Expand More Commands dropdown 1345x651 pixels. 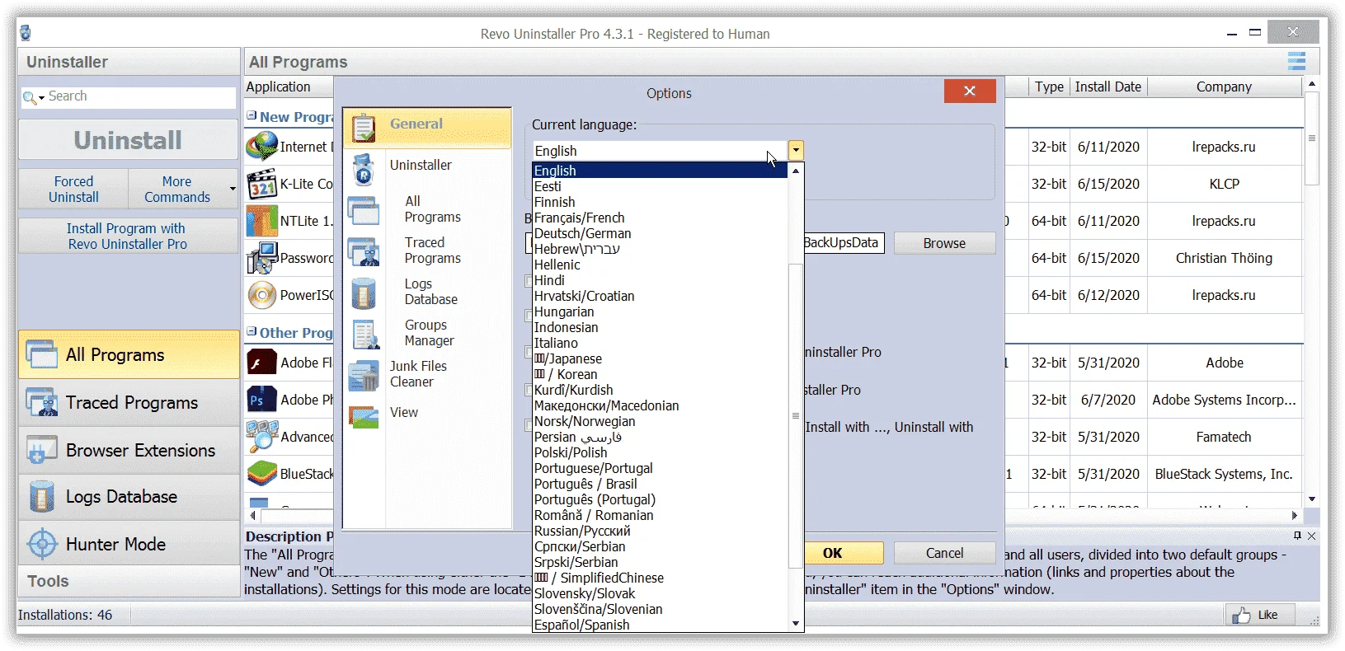(233, 189)
